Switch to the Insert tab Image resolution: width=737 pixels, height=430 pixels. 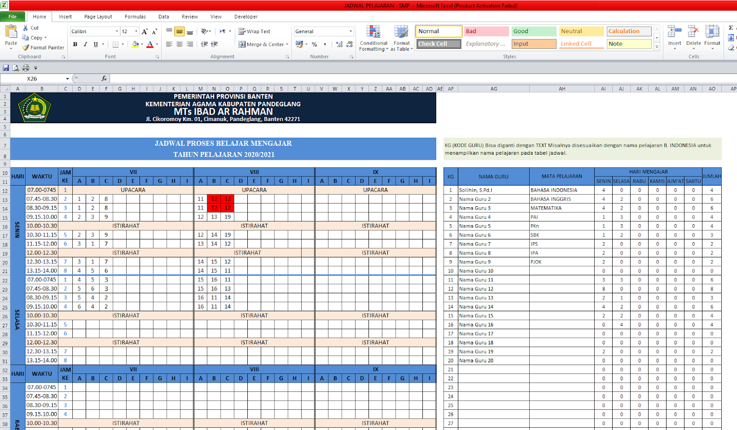pyautogui.click(x=65, y=17)
